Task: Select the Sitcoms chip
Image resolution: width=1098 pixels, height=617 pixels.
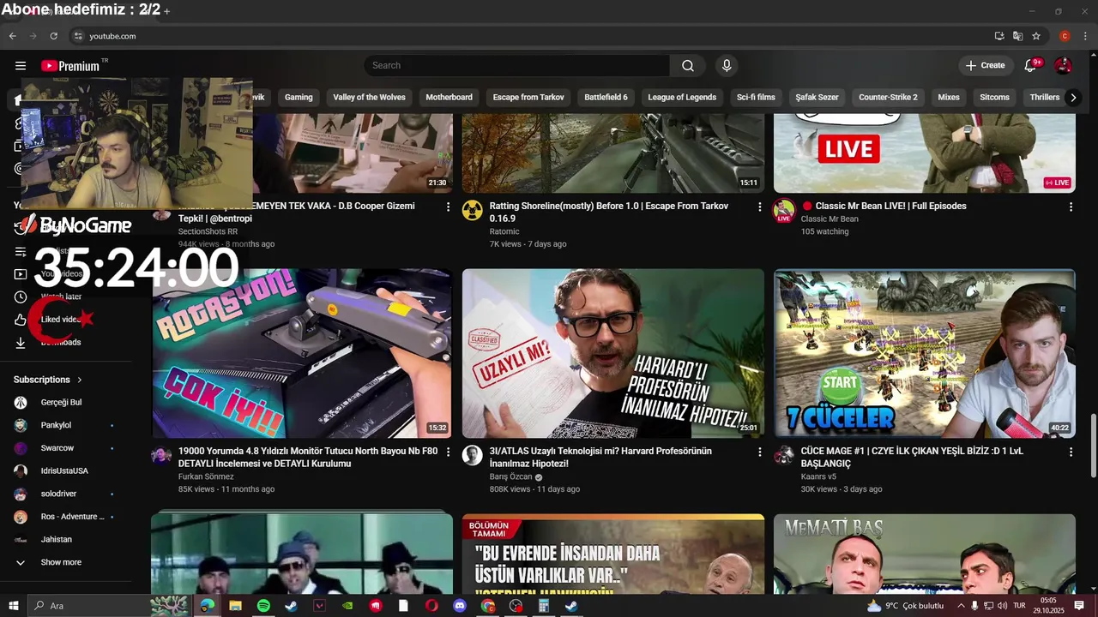Action: [x=994, y=98]
